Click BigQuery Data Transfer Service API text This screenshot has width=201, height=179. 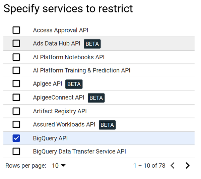79,152
